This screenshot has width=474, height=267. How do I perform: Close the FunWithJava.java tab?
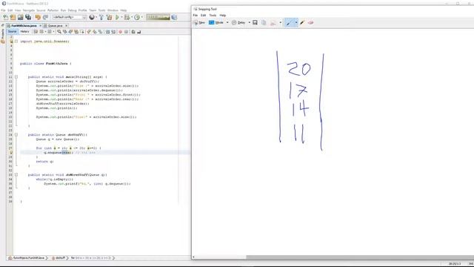point(40,26)
